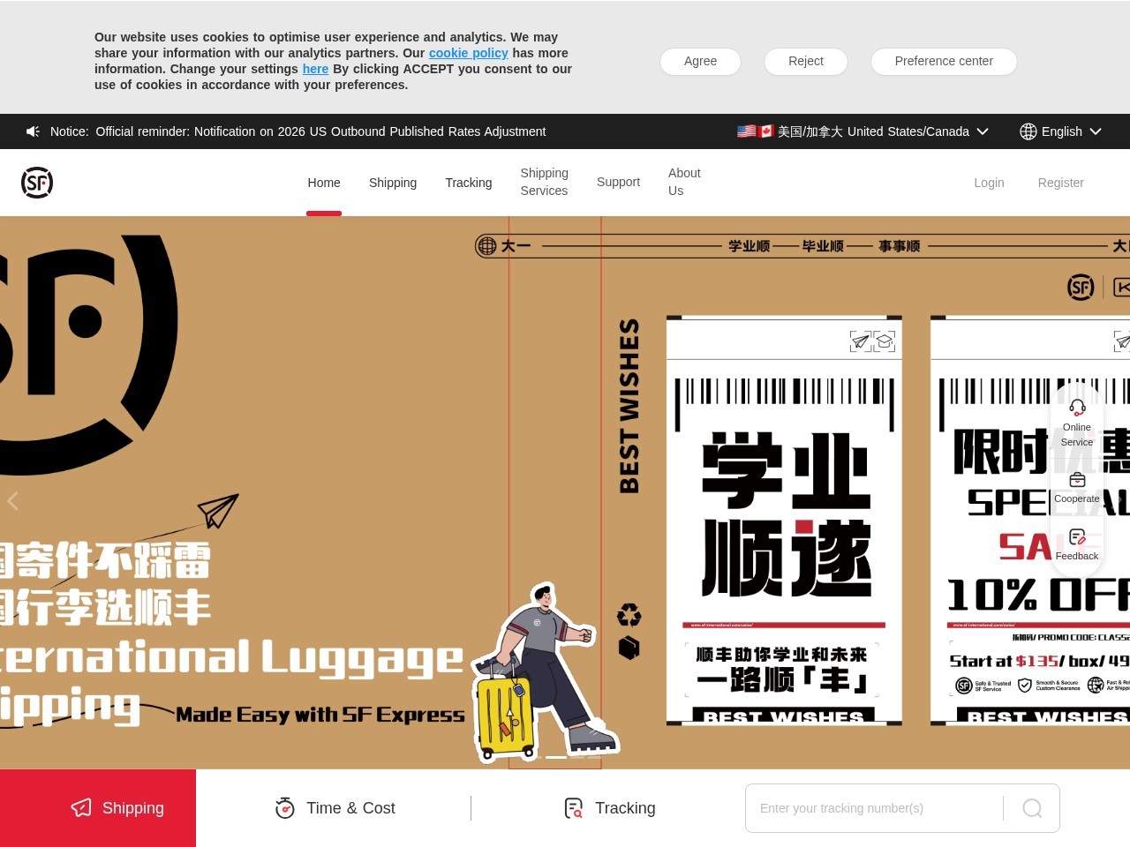Image resolution: width=1130 pixels, height=847 pixels.
Task: Open the Shipping Services menu
Action: click(544, 182)
